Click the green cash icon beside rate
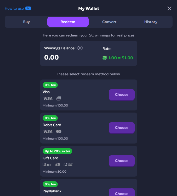Screen dimensions: 177x196 coord(105,58)
